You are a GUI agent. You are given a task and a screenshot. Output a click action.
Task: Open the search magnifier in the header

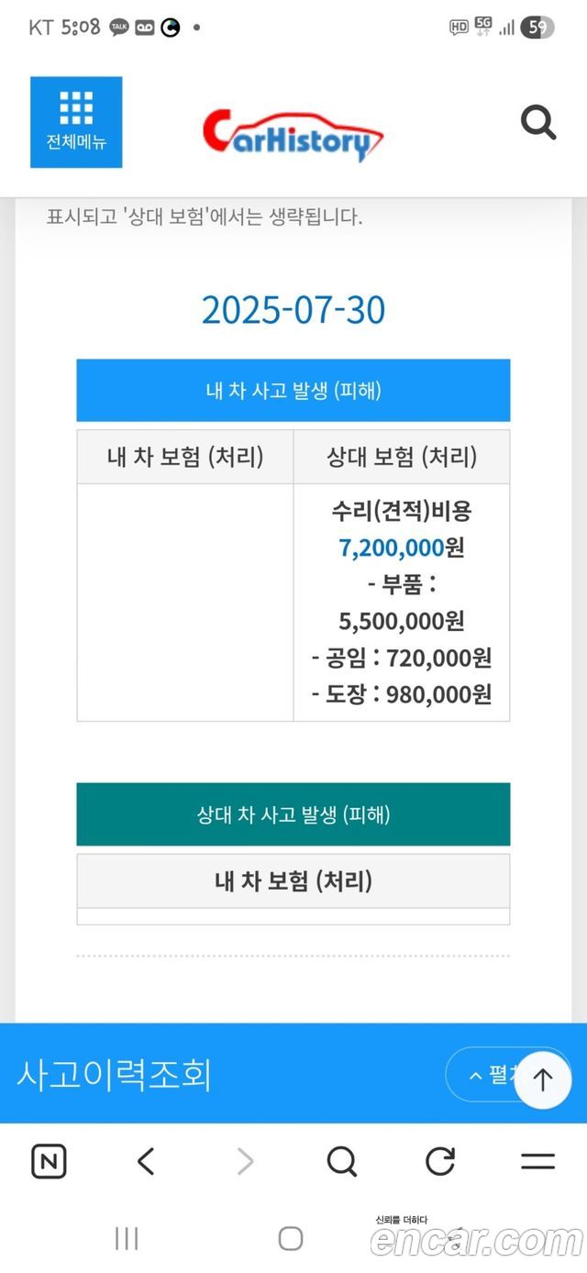538,122
